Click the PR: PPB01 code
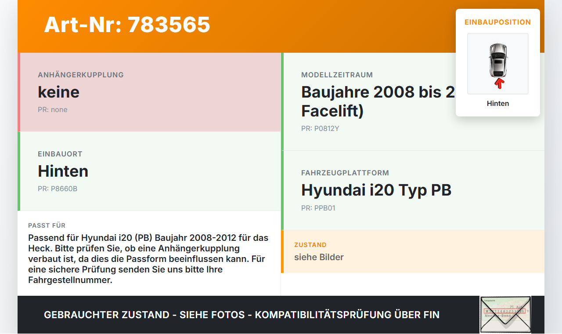 (318, 208)
